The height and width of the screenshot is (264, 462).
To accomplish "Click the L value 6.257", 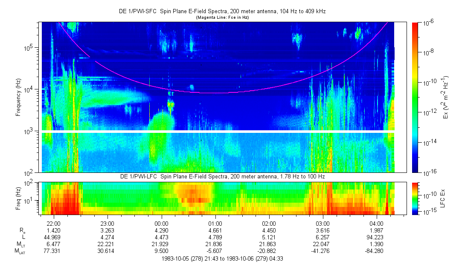I will (x=323, y=237).
